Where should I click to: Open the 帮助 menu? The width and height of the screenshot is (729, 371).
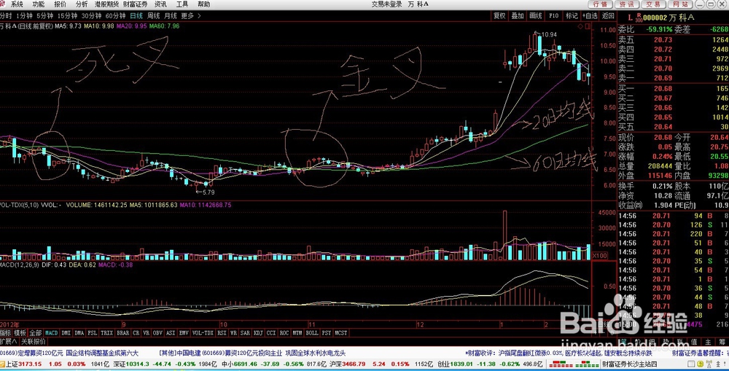[x=203, y=4]
